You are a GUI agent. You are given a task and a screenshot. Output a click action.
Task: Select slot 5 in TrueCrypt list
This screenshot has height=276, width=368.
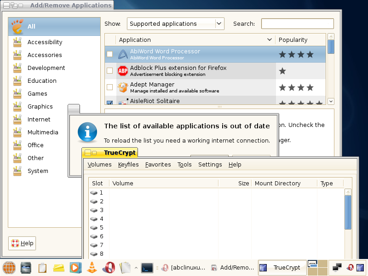tap(216, 228)
